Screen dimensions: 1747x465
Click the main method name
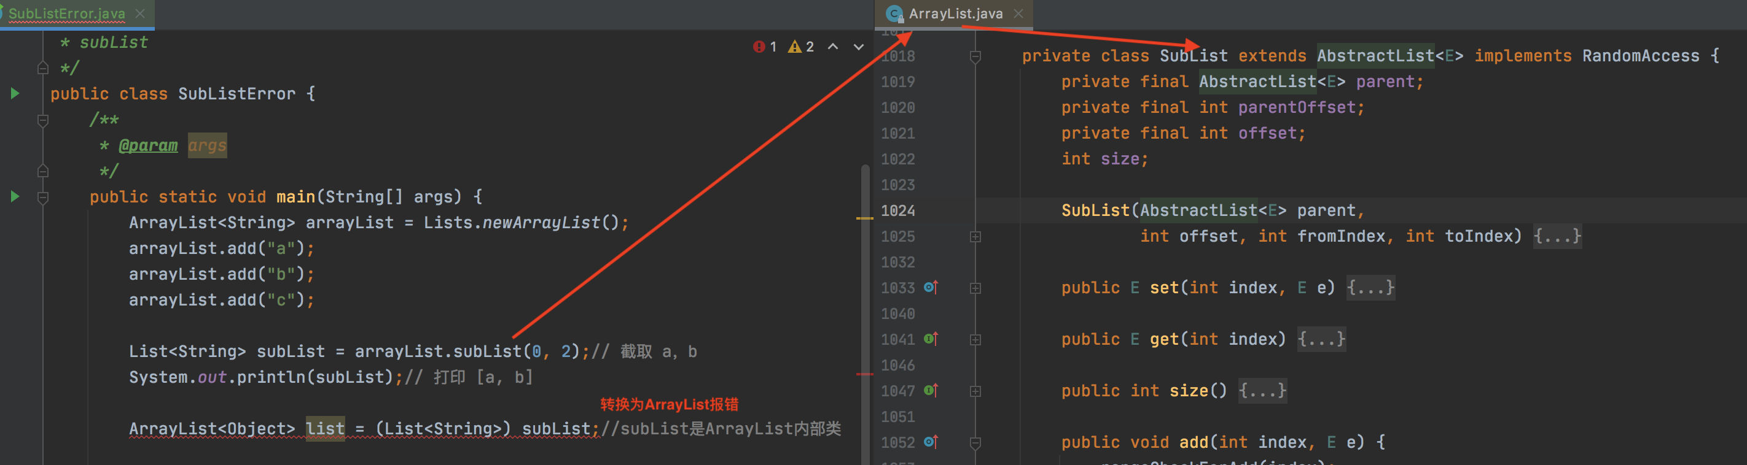tap(295, 197)
